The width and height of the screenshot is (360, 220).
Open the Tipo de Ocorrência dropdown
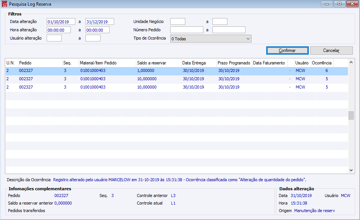pyautogui.click(x=211, y=39)
